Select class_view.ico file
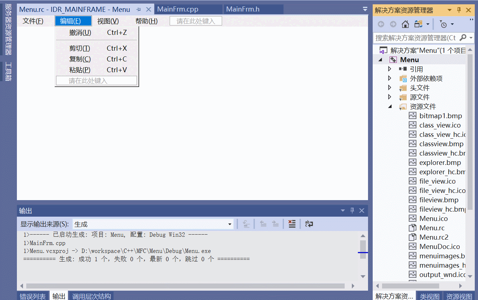The width and height of the screenshot is (478, 300). coord(436,125)
